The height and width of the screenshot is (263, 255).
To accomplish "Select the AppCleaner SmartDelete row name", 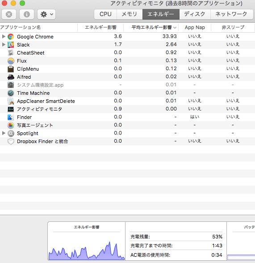I will (x=46, y=101).
